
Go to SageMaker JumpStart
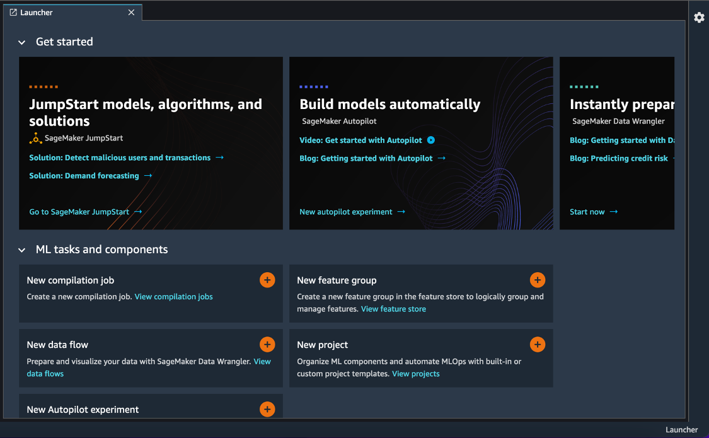click(x=79, y=212)
